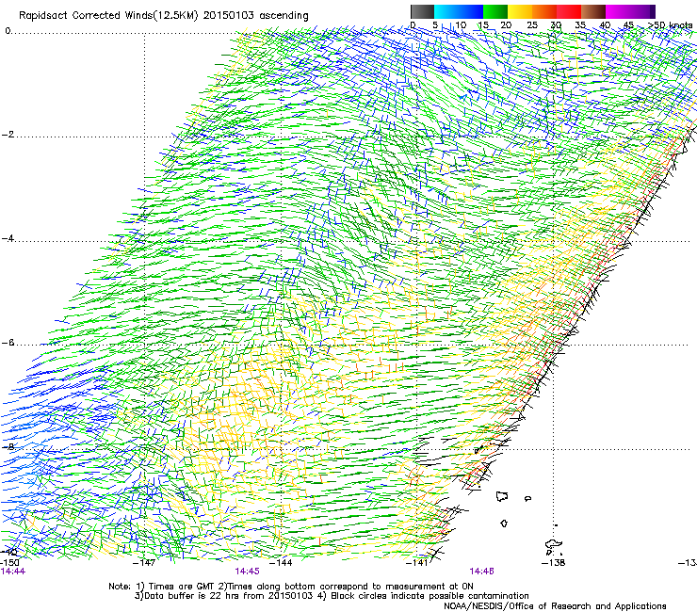Viewport: 697px width, 612px height.
Task: Click the dark purple 45–50 legend swatch
Action: 642,11
